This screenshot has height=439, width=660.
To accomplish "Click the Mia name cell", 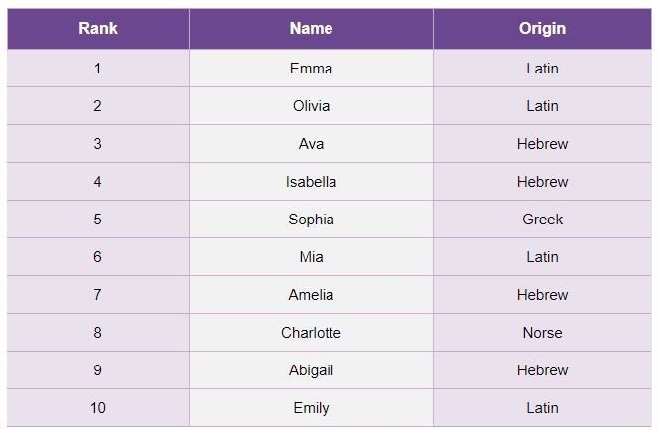I will point(311,257).
